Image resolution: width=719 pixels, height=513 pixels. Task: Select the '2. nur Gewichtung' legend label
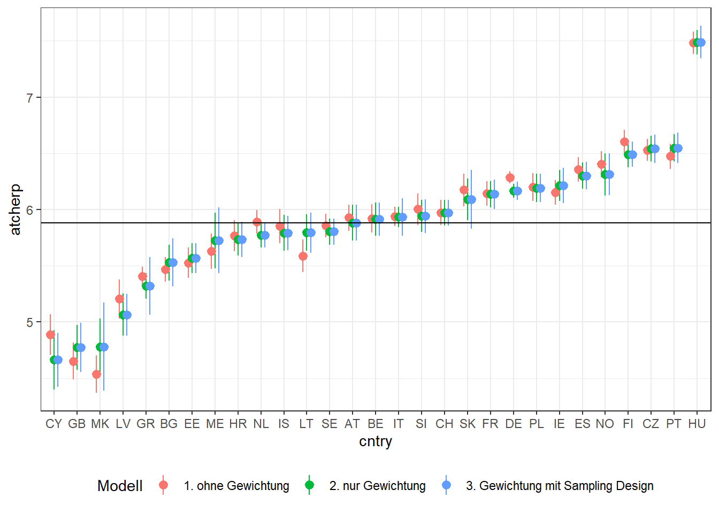(x=377, y=486)
